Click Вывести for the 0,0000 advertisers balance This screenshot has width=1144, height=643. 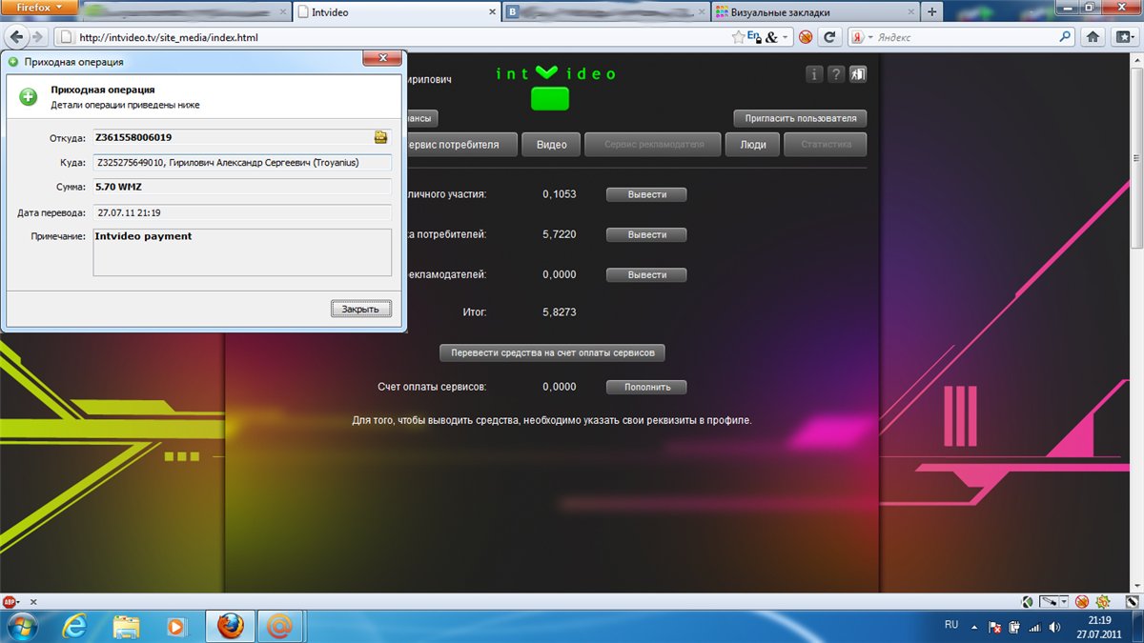pos(646,274)
